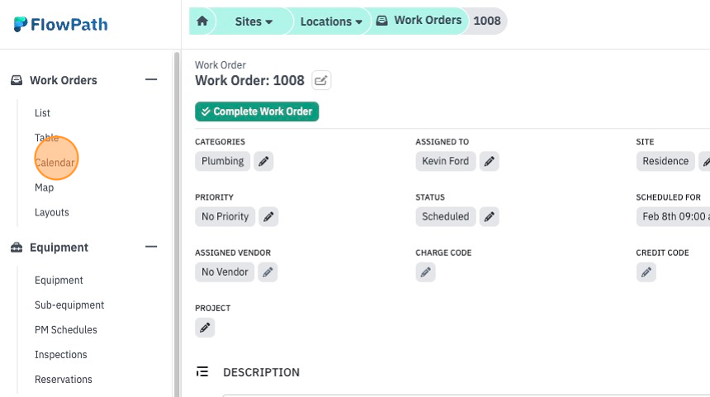This screenshot has width=710, height=397.
Task: Edit Credit Code pencil icon
Action: pos(646,272)
